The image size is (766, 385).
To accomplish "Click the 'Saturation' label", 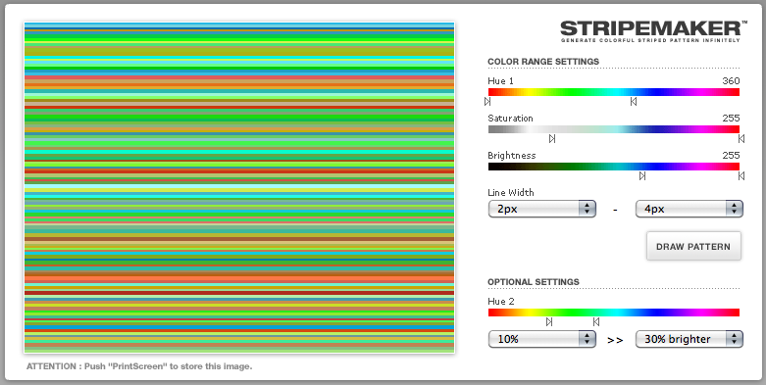I will pyautogui.click(x=510, y=119).
